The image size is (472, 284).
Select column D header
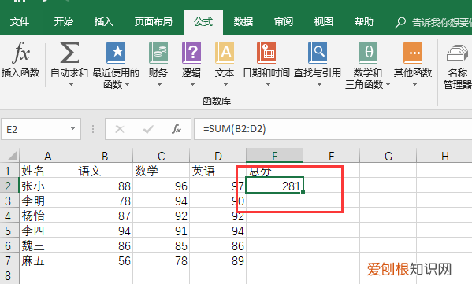point(218,156)
